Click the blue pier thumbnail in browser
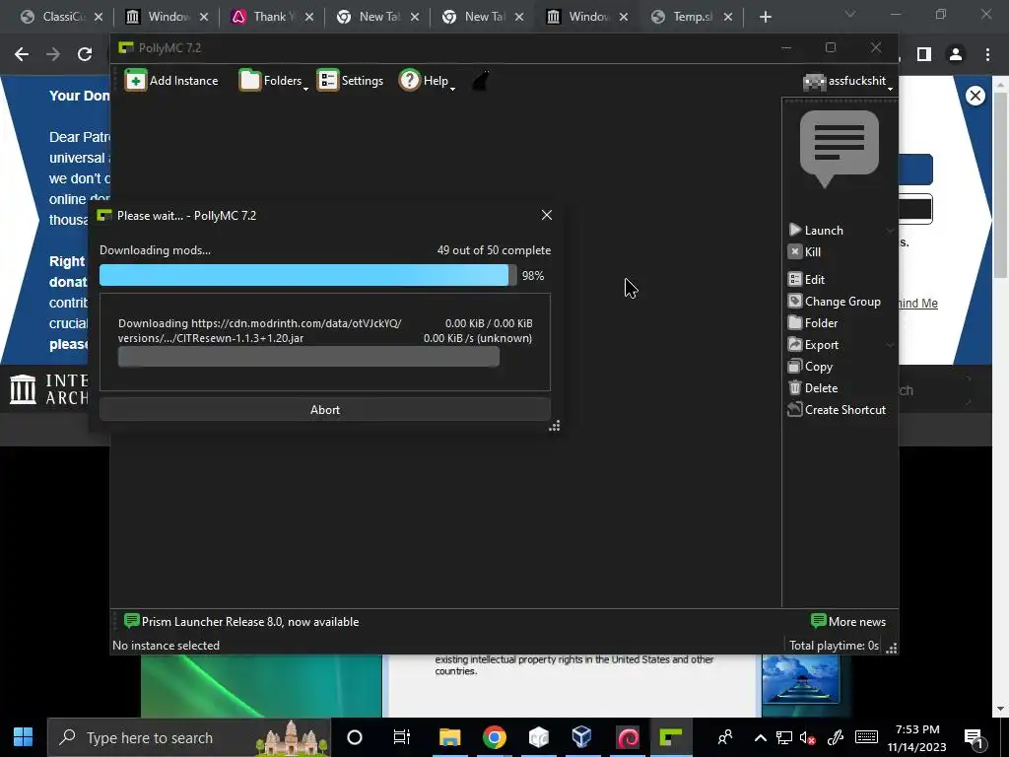This screenshot has width=1009, height=757. pyautogui.click(x=800, y=680)
